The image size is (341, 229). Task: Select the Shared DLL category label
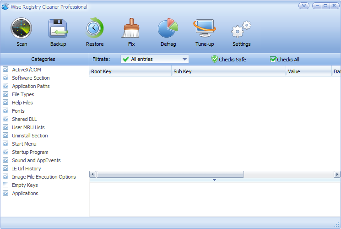pyautogui.click(x=24, y=119)
